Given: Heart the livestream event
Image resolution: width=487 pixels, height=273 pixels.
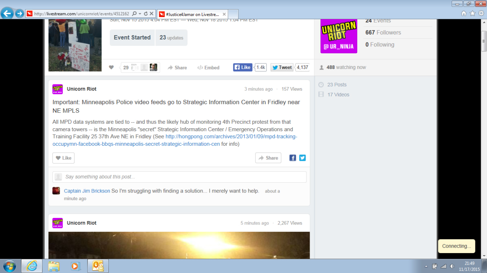Looking at the screenshot, I should 111,67.
